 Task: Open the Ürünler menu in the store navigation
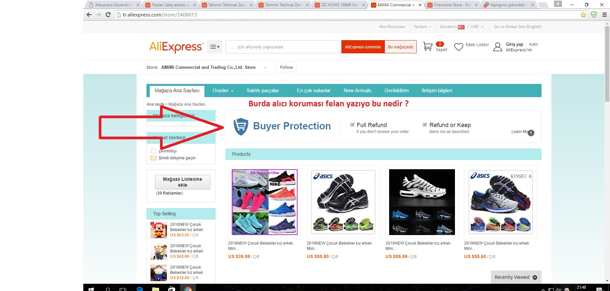[x=223, y=91]
